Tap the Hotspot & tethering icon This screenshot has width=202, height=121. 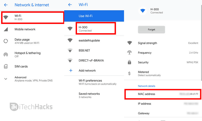[6, 55]
